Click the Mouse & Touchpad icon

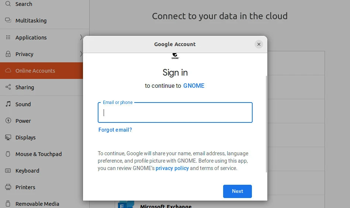(x=8, y=154)
